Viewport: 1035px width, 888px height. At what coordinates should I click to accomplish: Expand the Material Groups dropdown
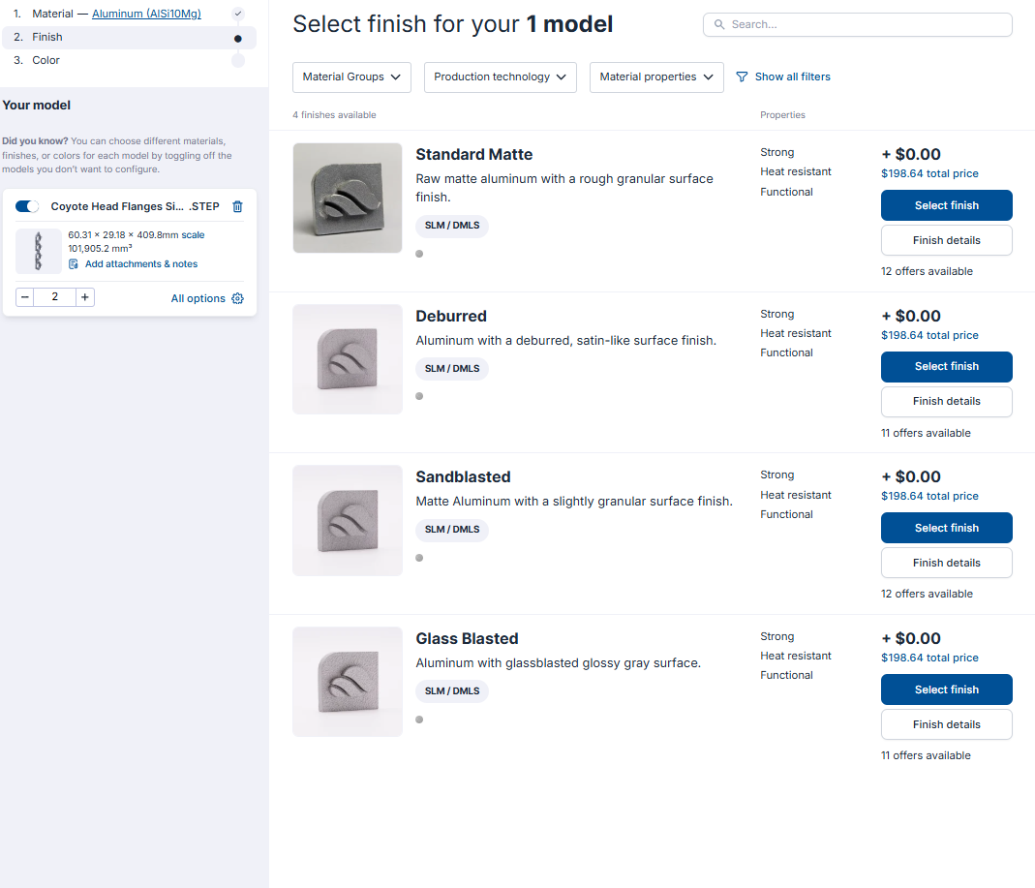pos(351,77)
